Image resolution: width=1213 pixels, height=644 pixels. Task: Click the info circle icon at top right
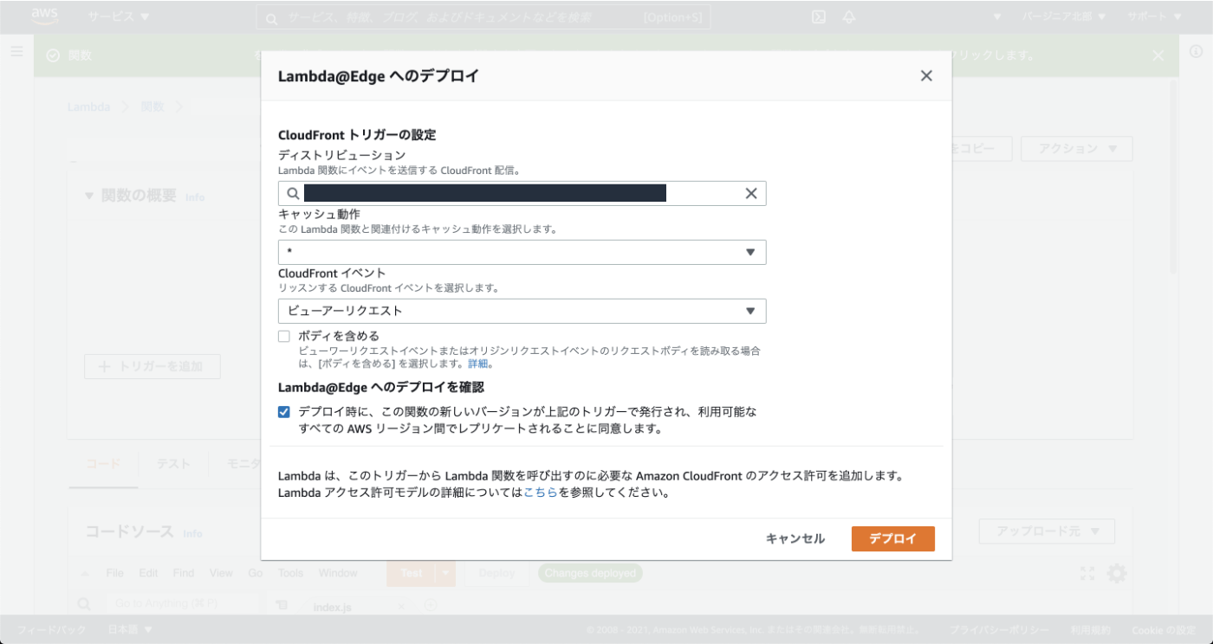point(1197,52)
